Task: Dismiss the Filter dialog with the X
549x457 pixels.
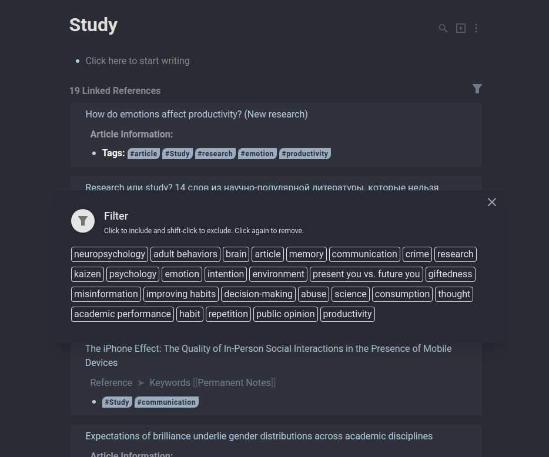Action: click(492, 202)
